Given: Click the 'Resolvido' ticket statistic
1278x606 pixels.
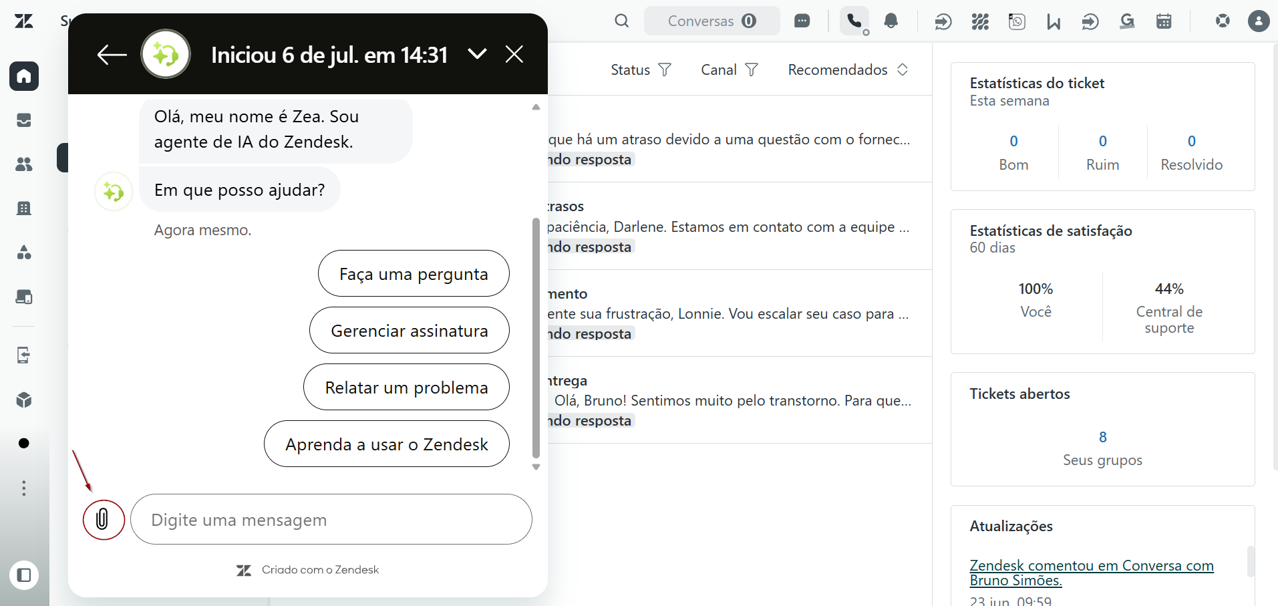Looking at the screenshot, I should click(x=1192, y=152).
